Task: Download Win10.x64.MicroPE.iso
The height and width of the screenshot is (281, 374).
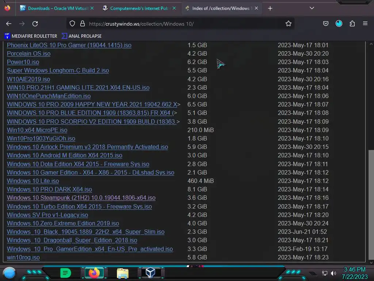Action: click(x=37, y=130)
